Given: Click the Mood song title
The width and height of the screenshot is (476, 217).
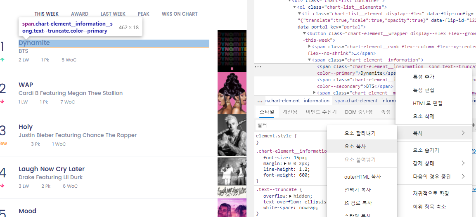Looking at the screenshot, I should (27, 211).
